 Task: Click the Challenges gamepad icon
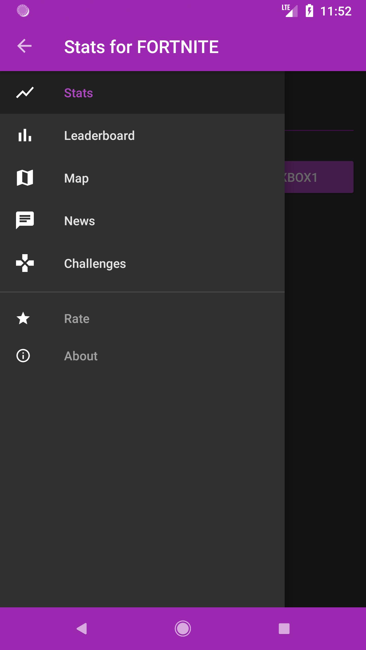pos(25,263)
